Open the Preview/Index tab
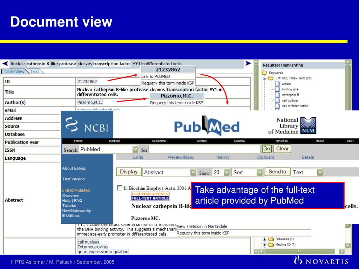 click(x=181, y=157)
